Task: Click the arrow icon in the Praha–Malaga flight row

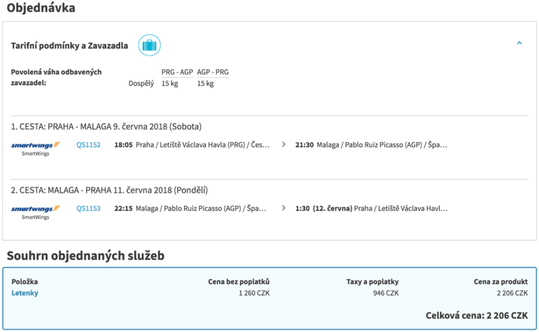Action: (x=284, y=144)
